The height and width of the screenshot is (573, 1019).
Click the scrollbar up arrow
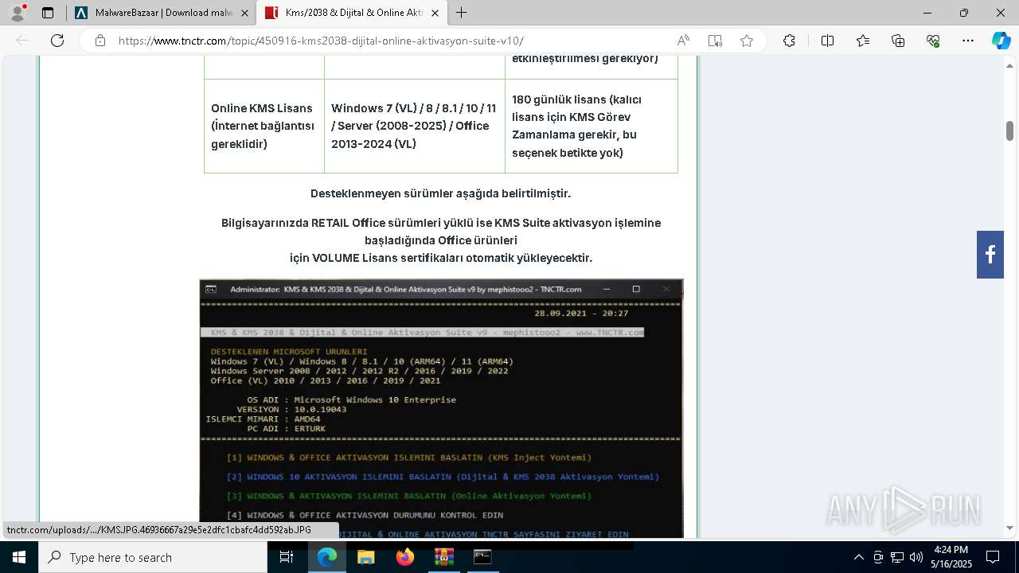(x=1009, y=66)
